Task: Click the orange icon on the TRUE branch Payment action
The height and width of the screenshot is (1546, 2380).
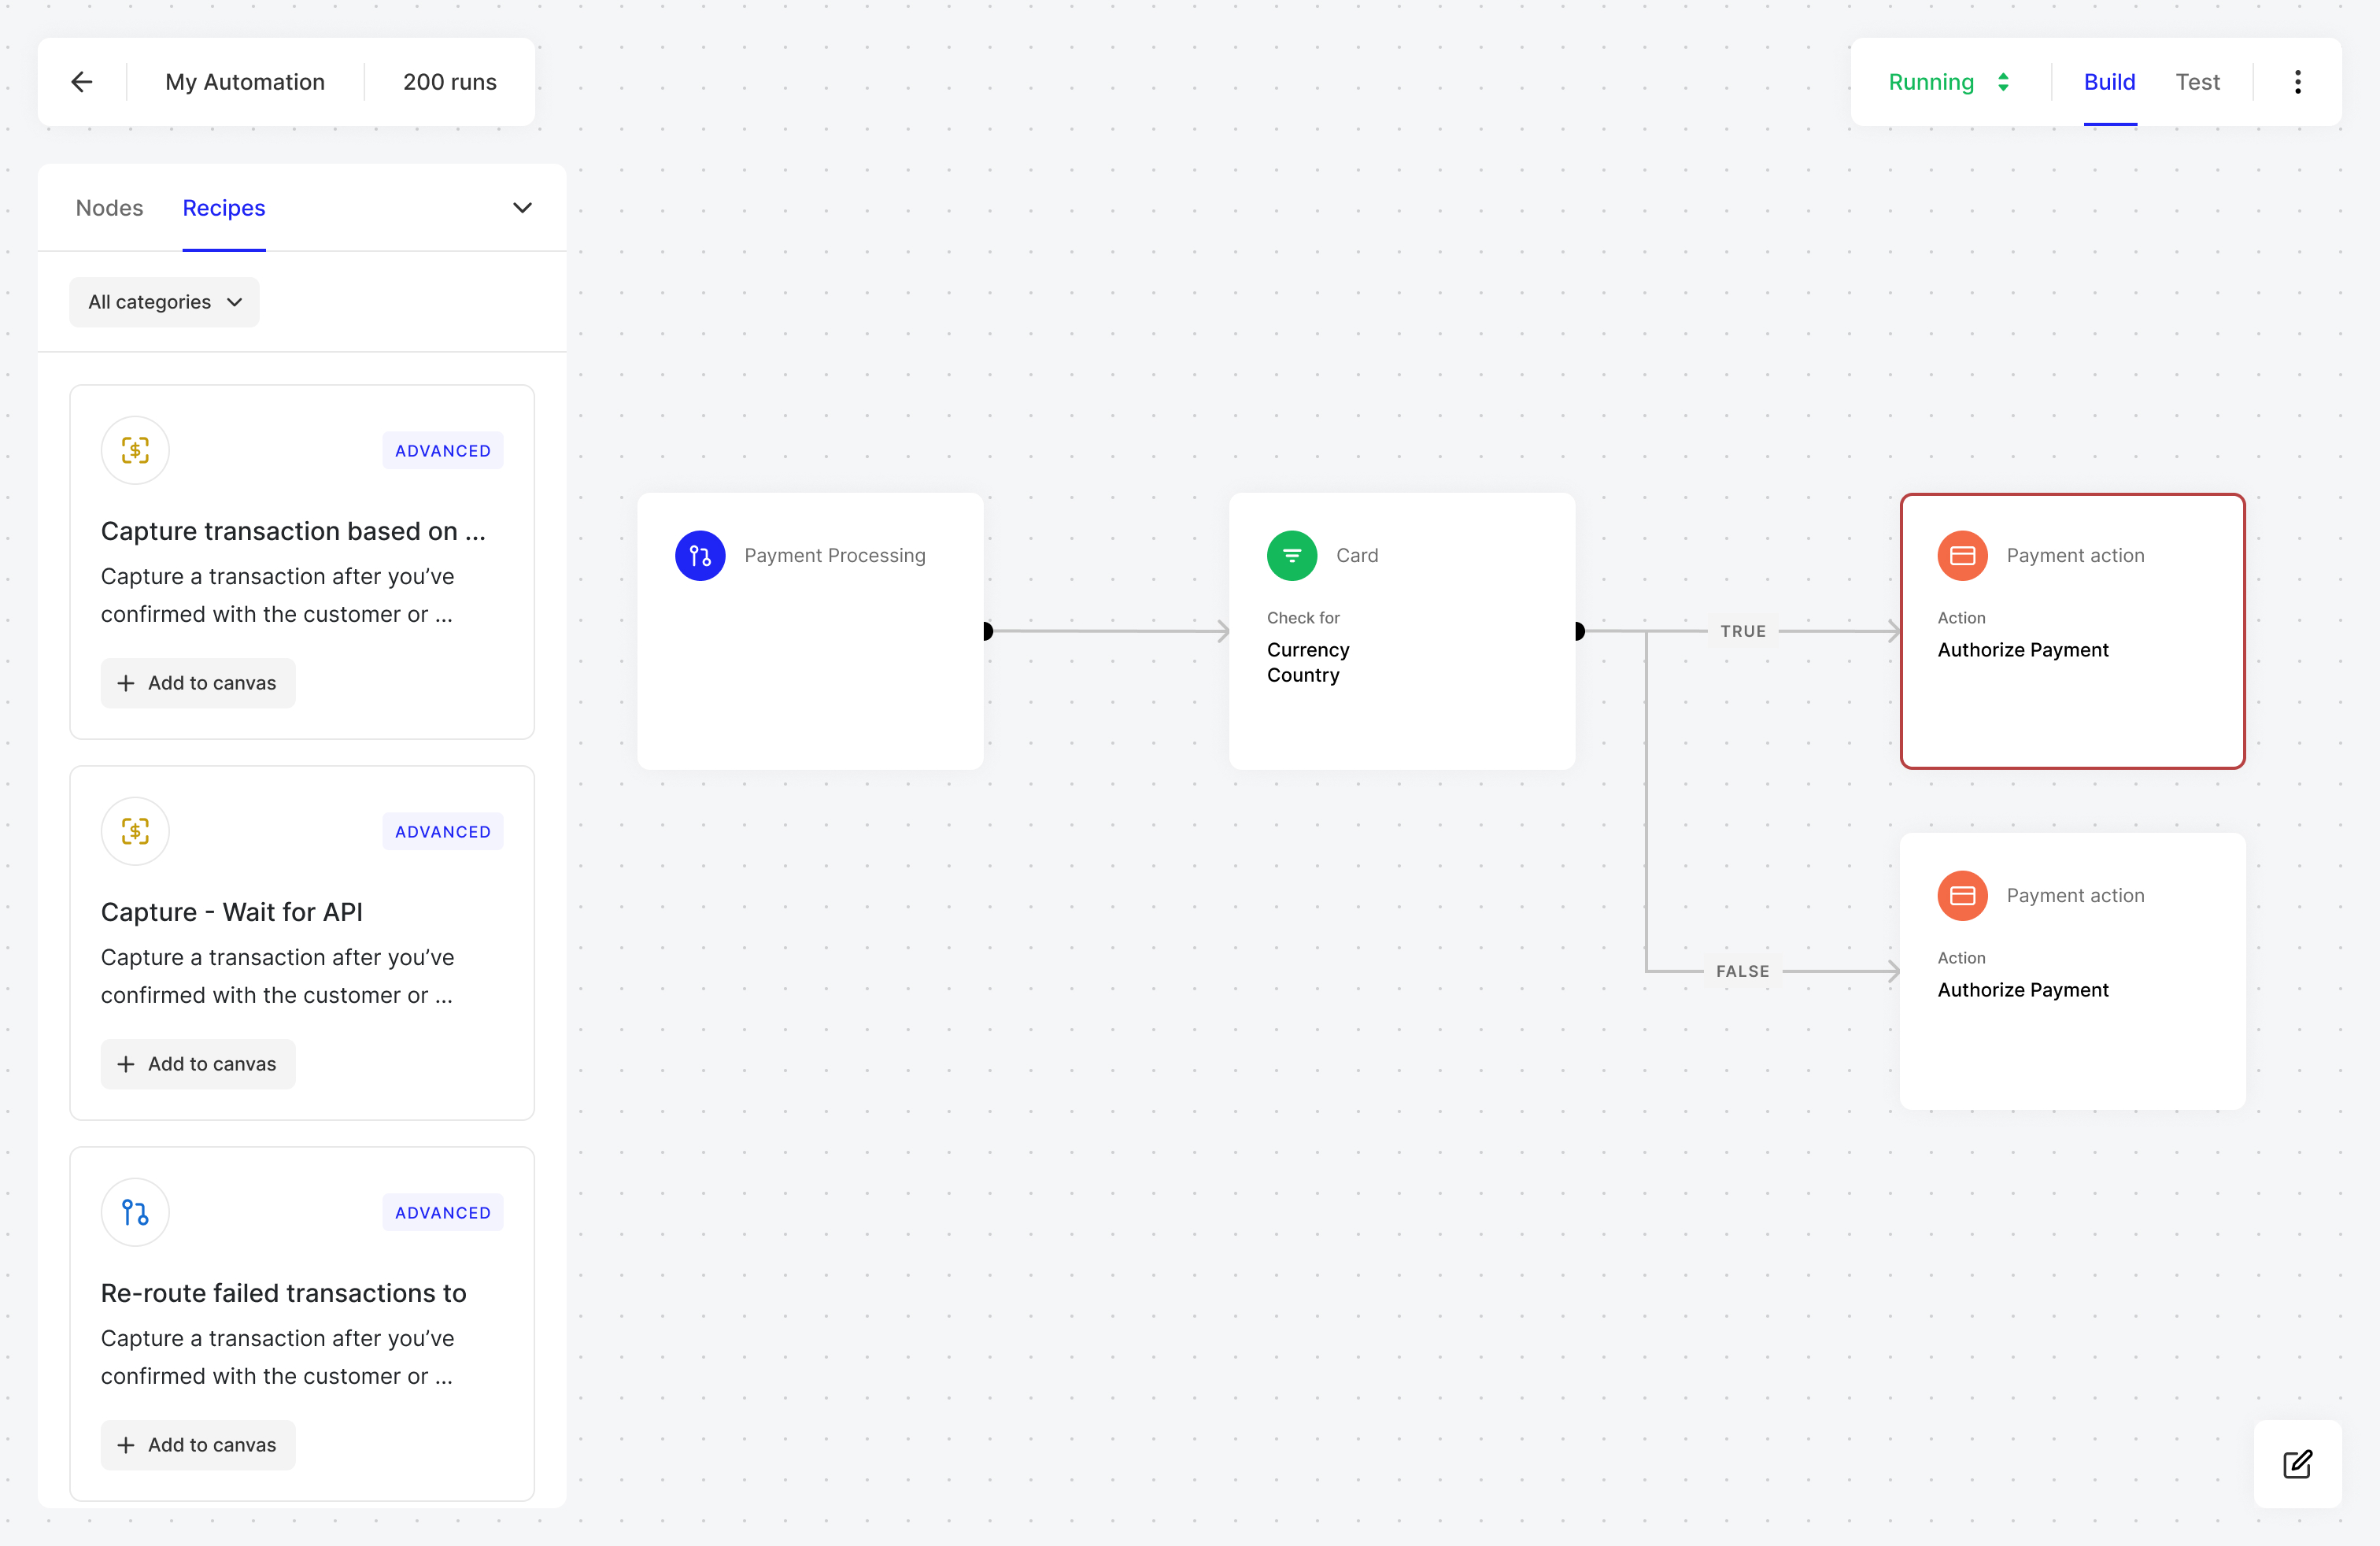Action: point(1962,555)
